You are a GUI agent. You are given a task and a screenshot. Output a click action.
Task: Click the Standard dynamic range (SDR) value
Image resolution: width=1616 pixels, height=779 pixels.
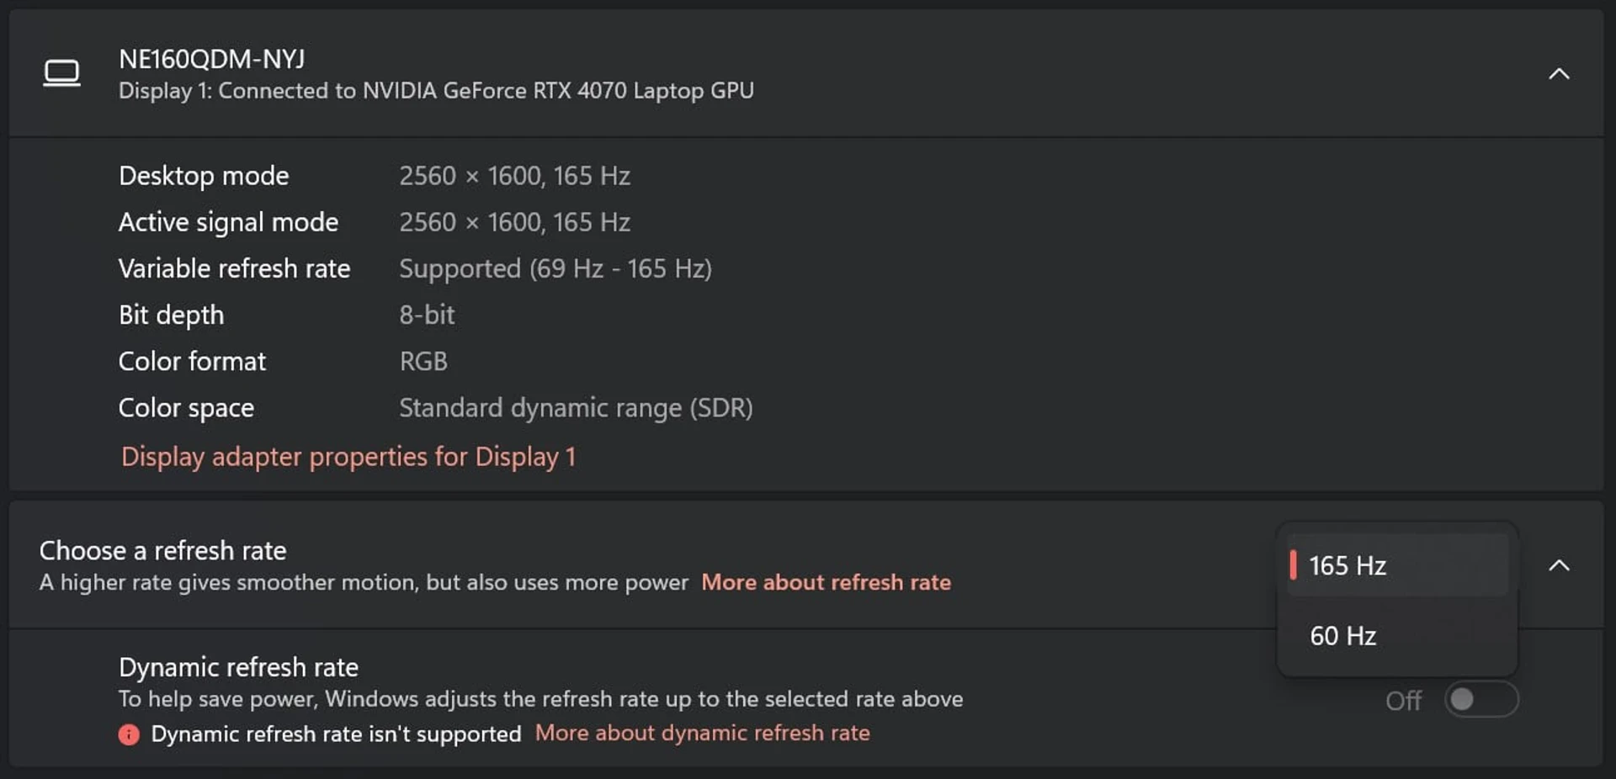coord(576,408)
